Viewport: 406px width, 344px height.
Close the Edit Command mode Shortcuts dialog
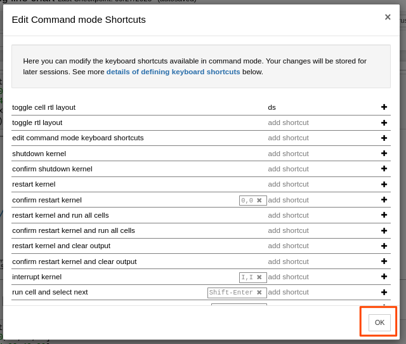(388, 17)
